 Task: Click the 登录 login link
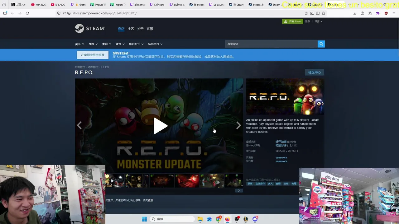click(308, 21)
